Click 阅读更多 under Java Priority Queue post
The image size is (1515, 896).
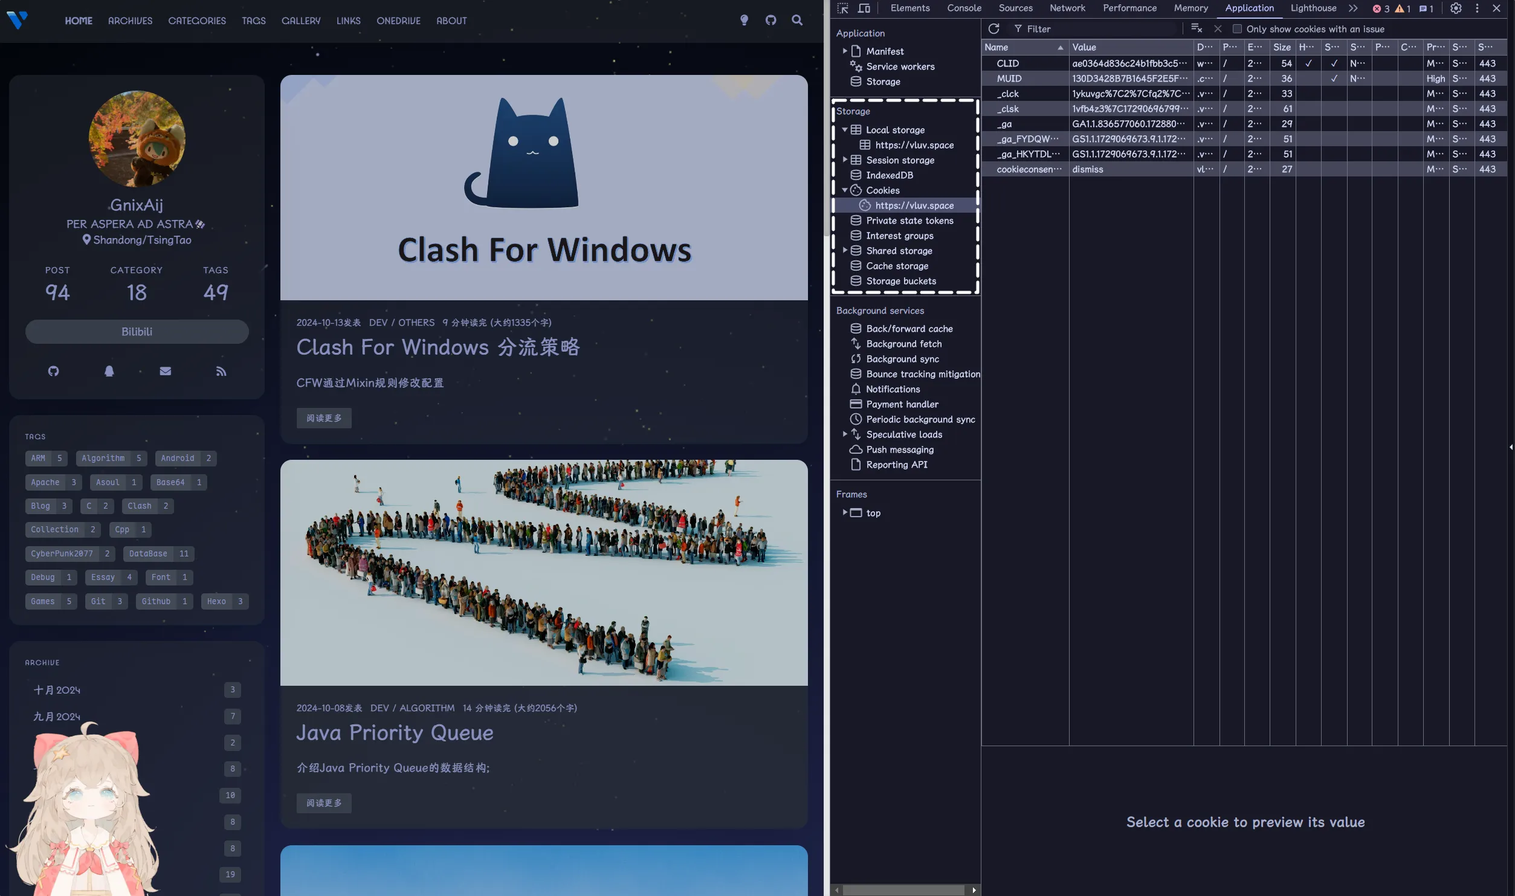click(324, 803)
